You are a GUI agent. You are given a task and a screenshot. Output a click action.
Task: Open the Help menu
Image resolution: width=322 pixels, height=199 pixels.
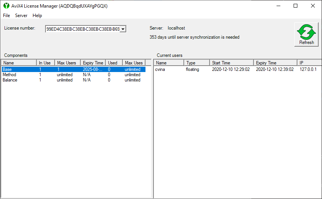point(37,16)
